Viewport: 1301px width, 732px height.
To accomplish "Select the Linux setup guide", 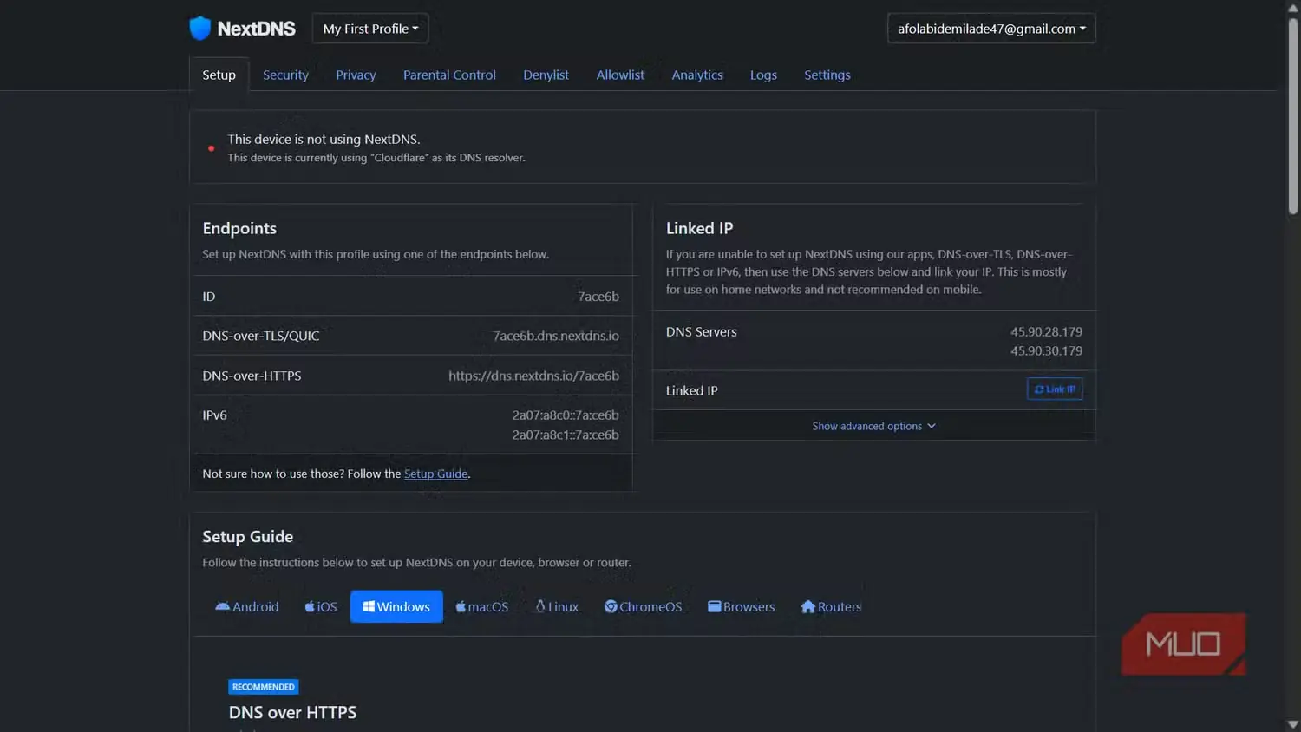I will click(x=557, y=606).
